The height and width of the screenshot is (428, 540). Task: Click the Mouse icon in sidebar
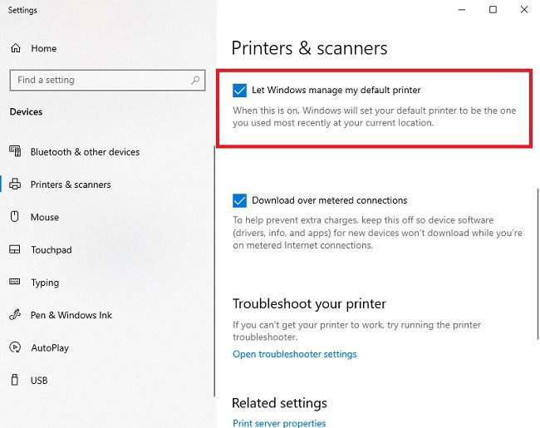(14, 216)
